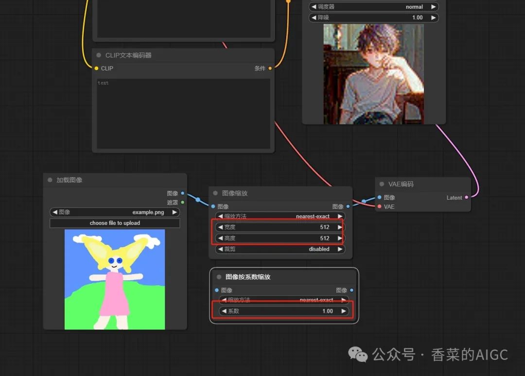
Task: Previous 裁剪 option via left arrow
Action: pyautogui.click(x=220, y=249)
